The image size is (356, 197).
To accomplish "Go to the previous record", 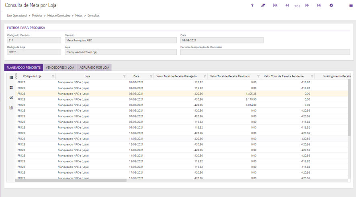I will click(x=287, y=6).
